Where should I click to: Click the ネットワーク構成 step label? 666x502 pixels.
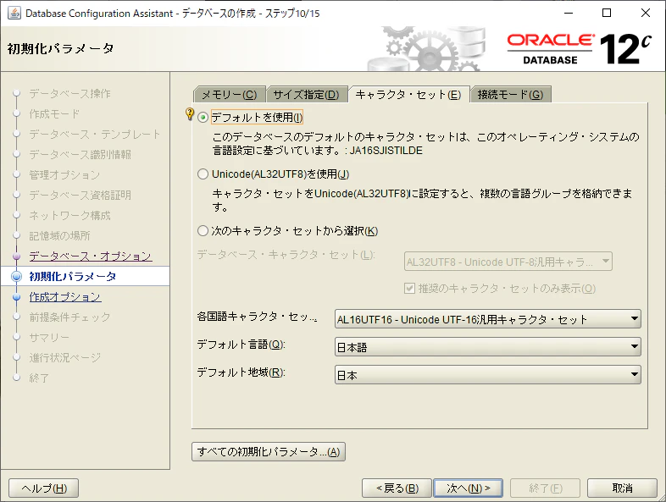[69, 216]
